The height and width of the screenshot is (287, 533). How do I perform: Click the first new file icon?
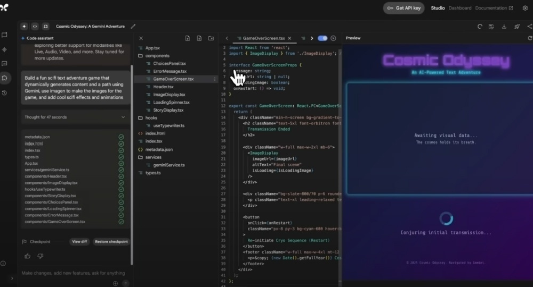pyautogui.click(x=187, y=38)
